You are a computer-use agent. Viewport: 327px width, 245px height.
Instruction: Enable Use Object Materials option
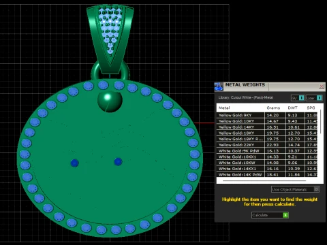coord(295,189)
